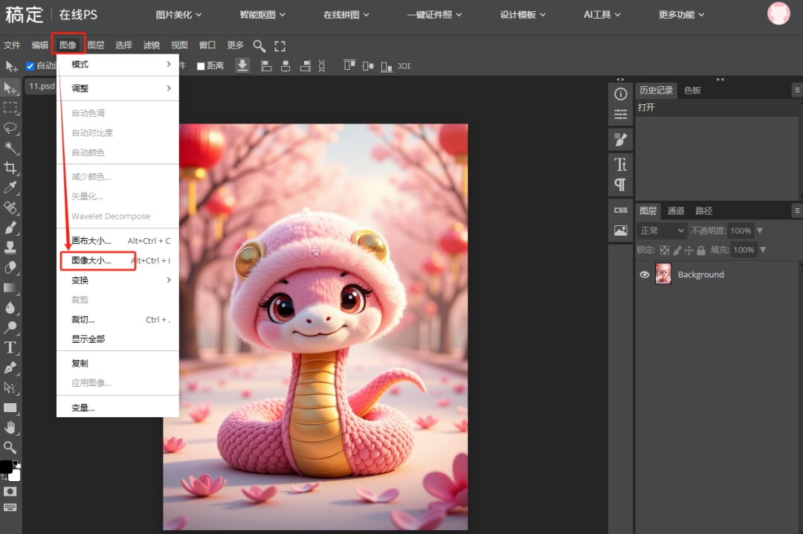Viewport: 803px width, 534px height.
Task: Select the Magic Wand tool
Action: 10,147
